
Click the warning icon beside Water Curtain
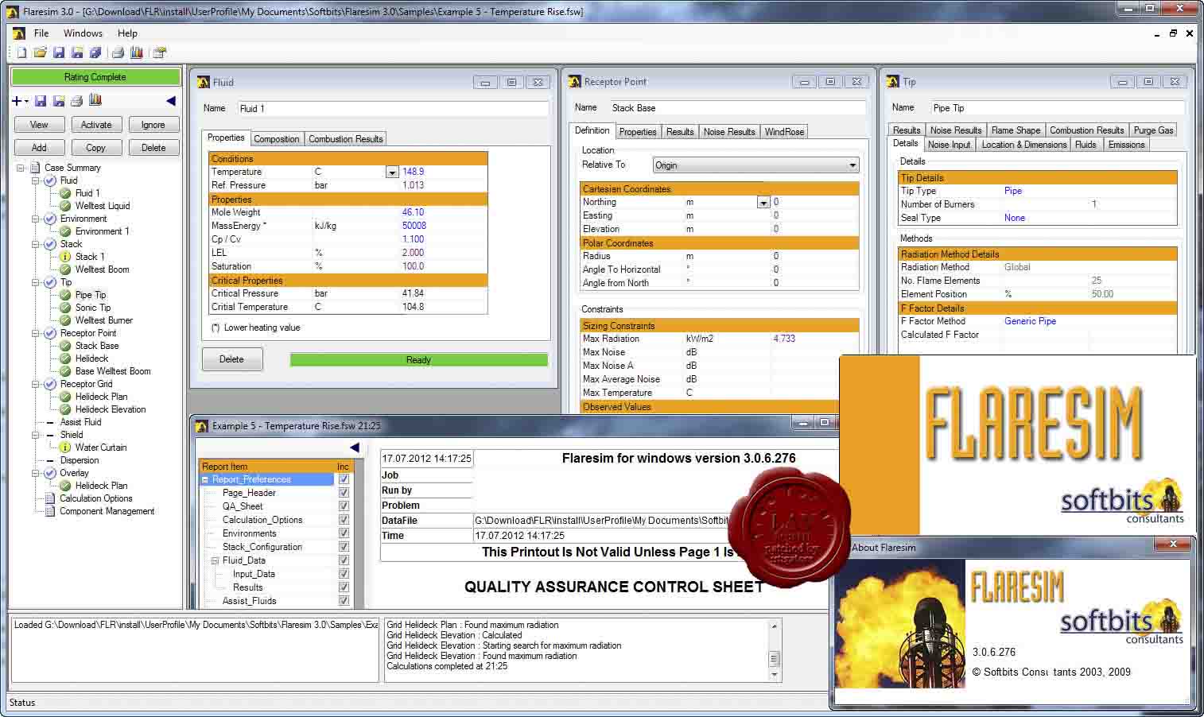pos(65,448)
